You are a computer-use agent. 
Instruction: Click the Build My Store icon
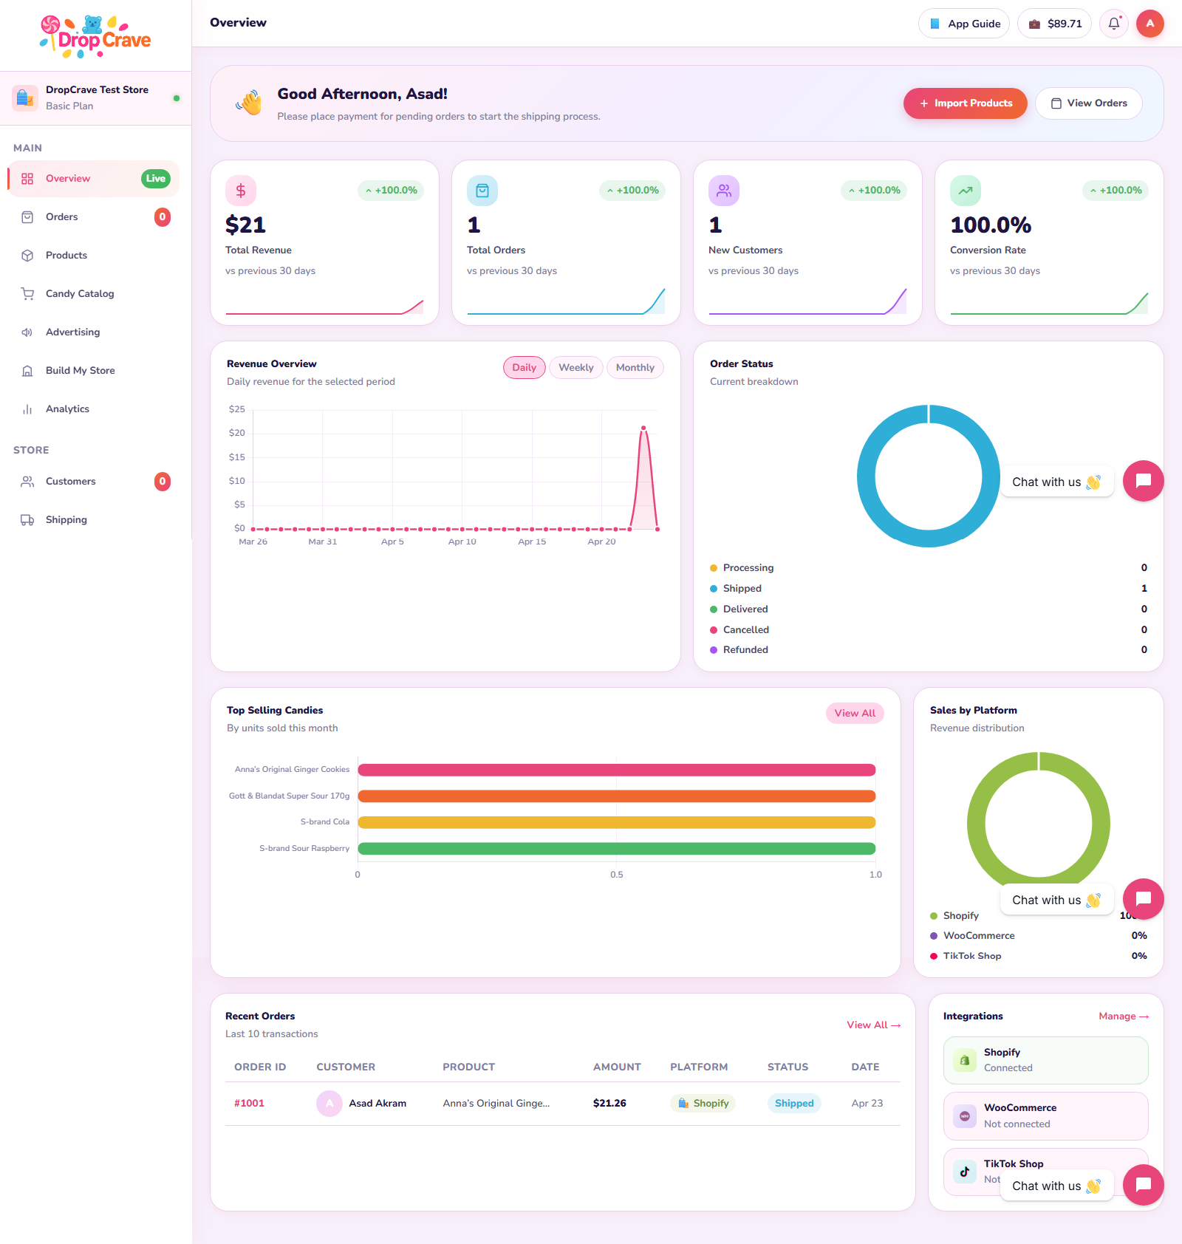pyautogui.click(x=27, y=371)
